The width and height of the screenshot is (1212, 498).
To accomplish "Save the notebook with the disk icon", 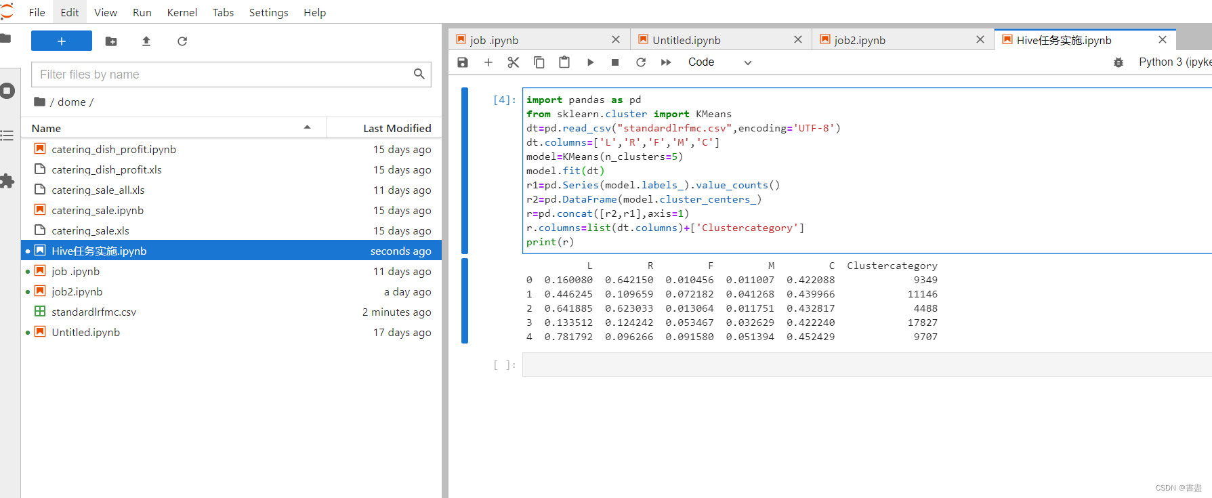I will click(x=463, y=62).
